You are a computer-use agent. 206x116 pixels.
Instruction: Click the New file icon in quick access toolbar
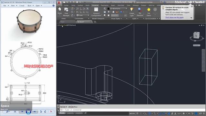point(64,2)
